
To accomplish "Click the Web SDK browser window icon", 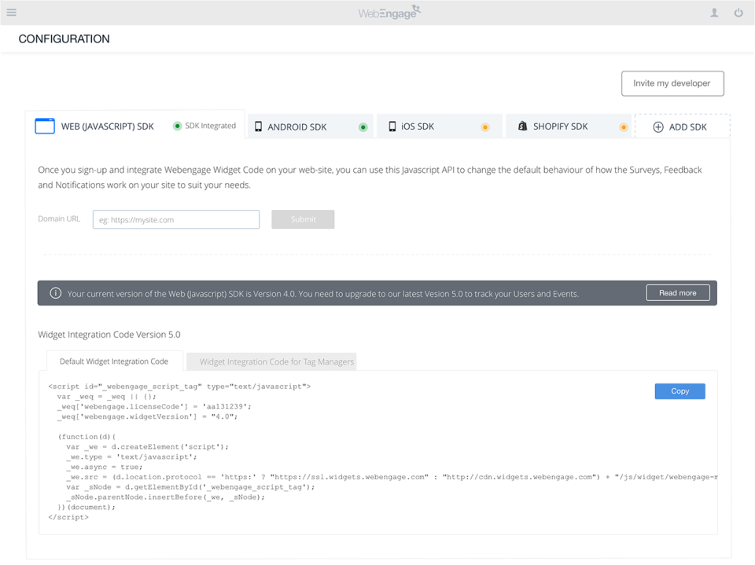I will click(45, 126).
